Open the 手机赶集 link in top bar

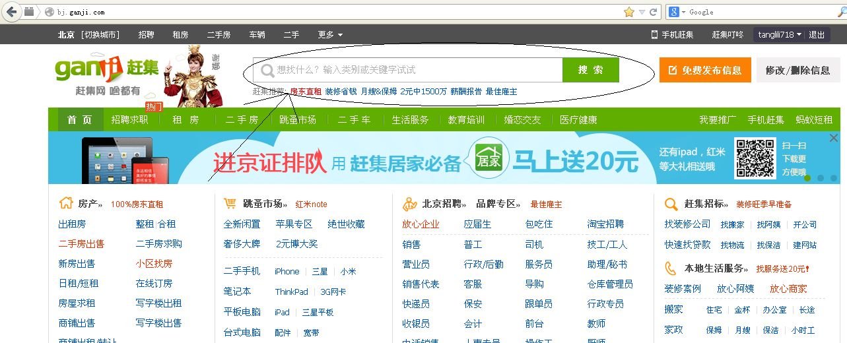(x=672, y=35)
